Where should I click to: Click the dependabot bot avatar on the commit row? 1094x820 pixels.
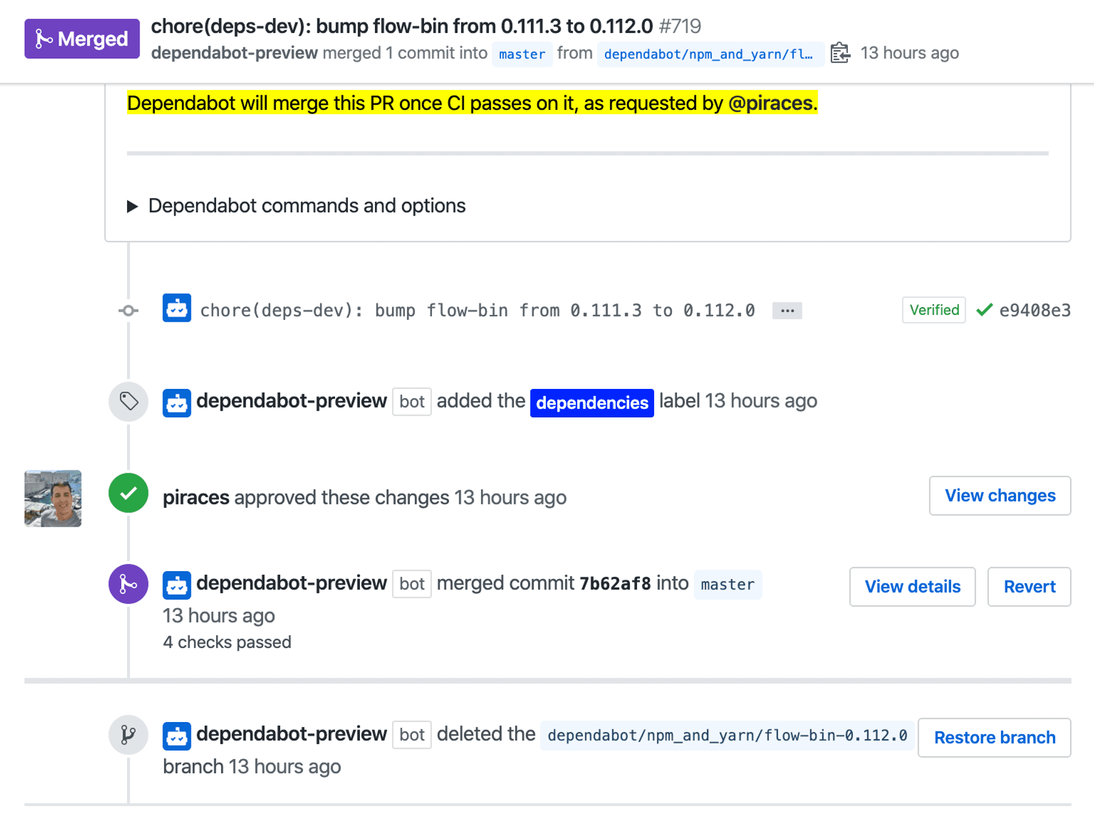pyautogui.click(x=177, y=310)
